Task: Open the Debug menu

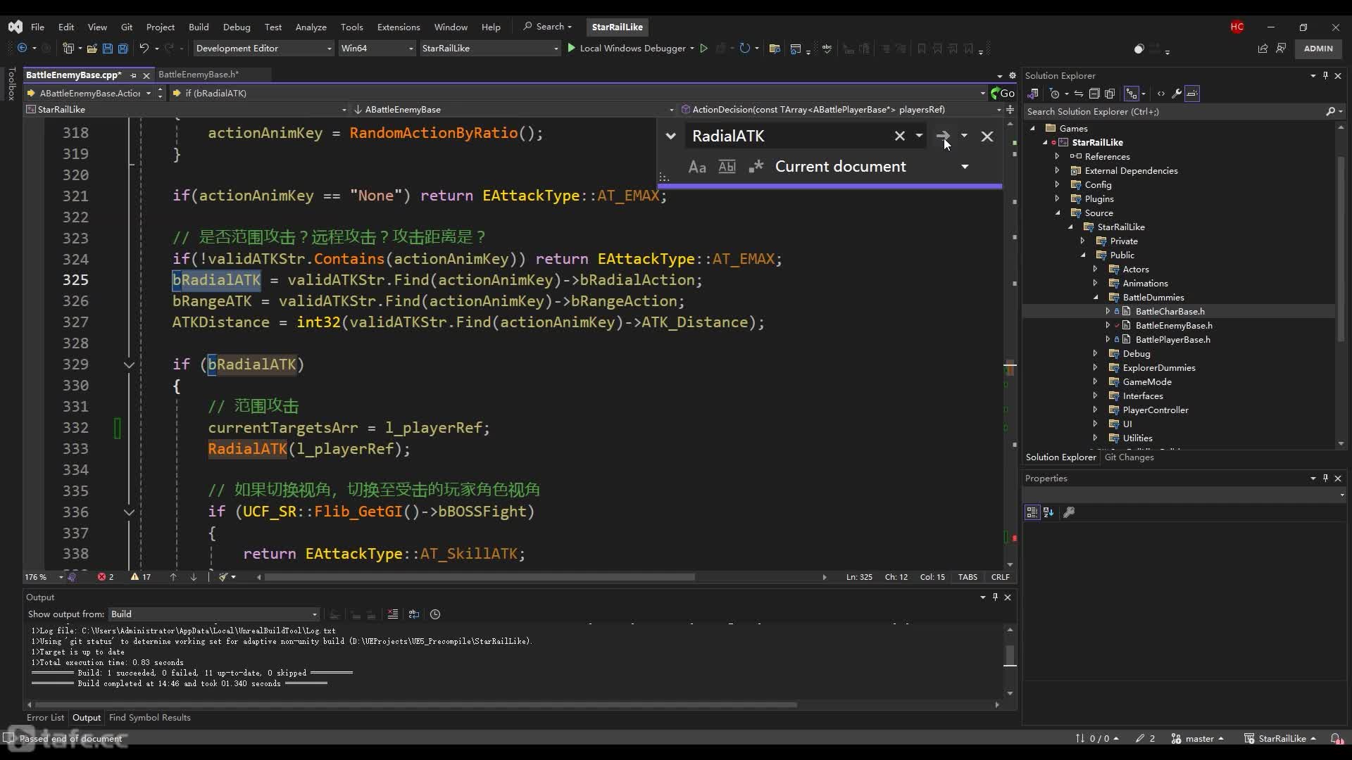Action: click(x=237, y=27)
